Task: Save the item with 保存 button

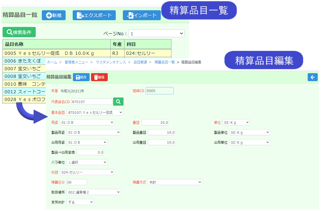Action: point(81,77)
